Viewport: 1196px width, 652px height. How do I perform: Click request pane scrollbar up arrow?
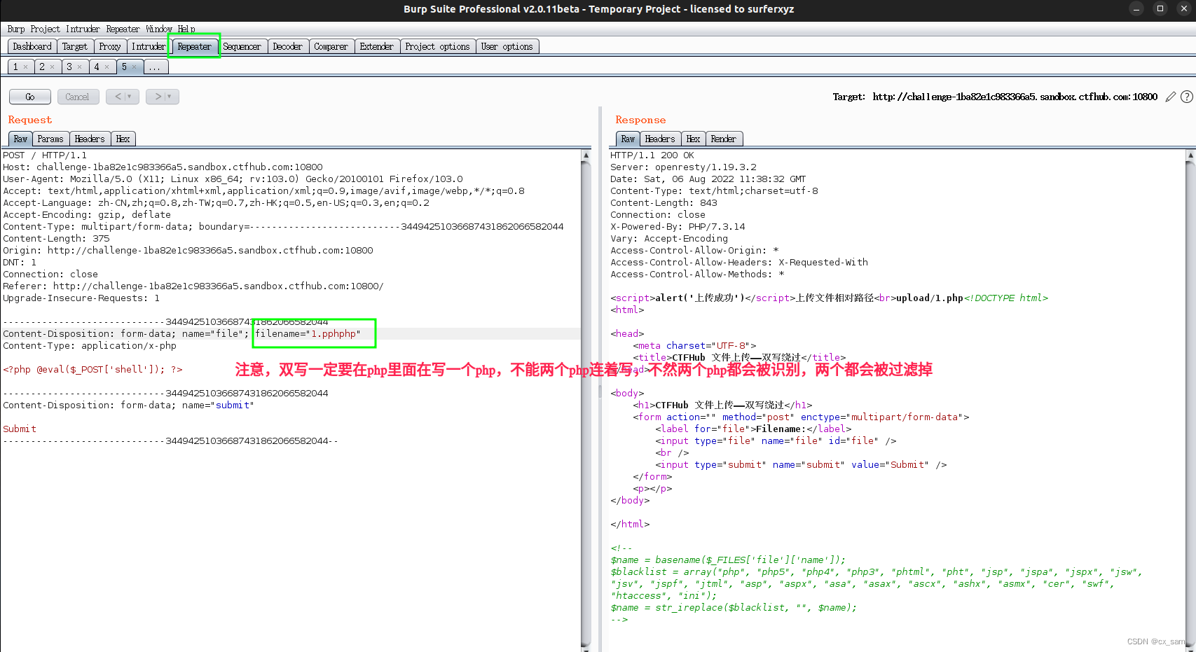pyautogui.click(x=586, y=155)
